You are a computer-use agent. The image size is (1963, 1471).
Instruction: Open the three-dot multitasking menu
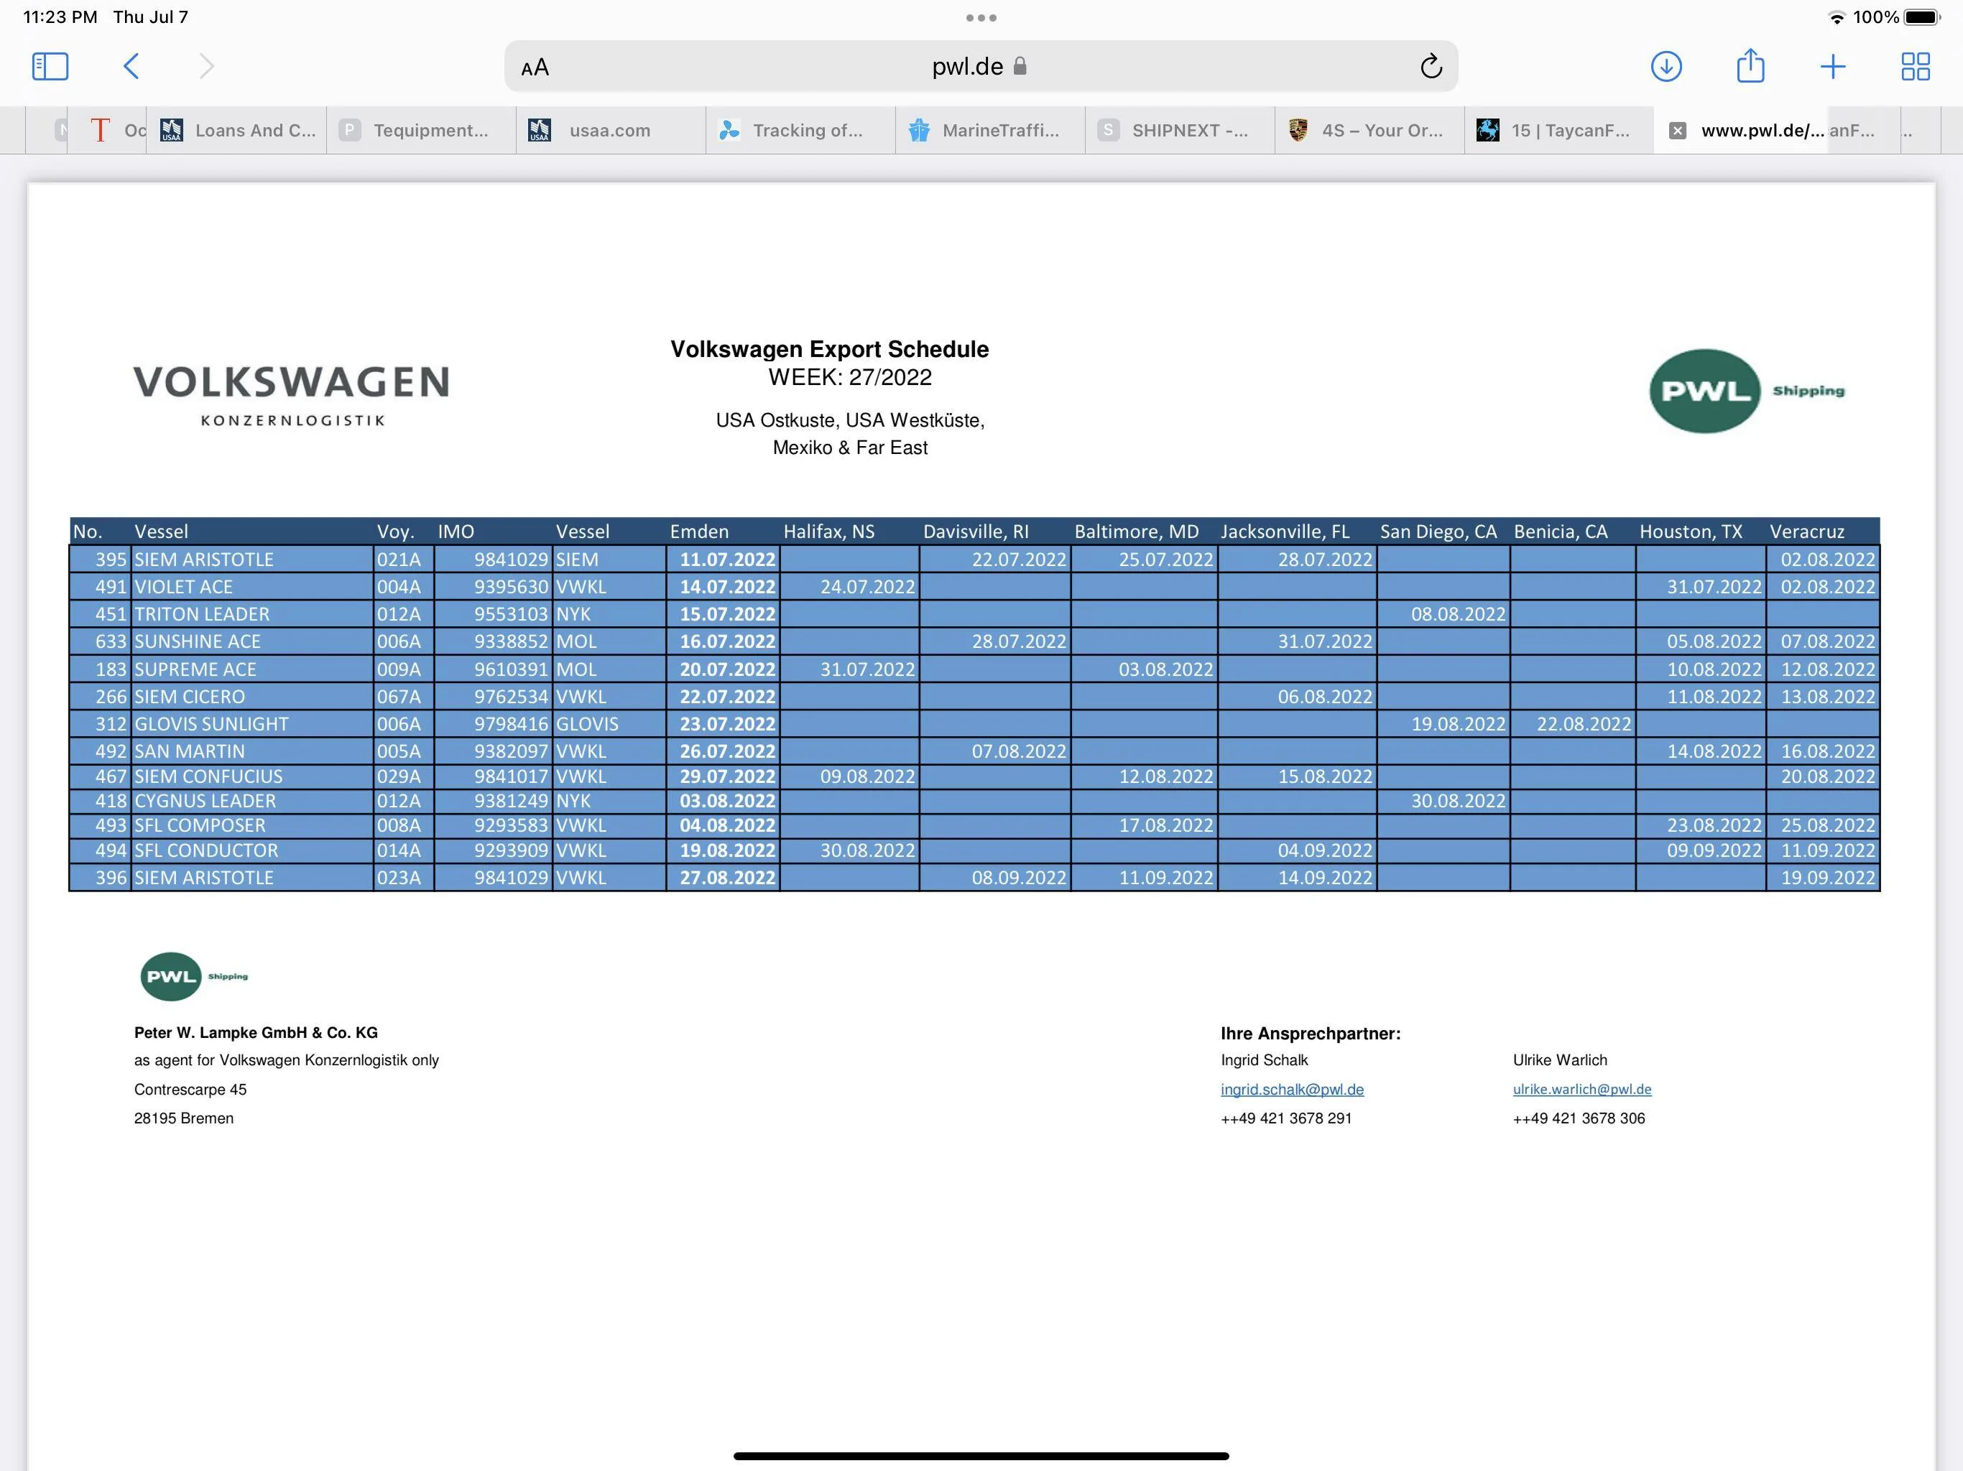[x=981, y=18]
